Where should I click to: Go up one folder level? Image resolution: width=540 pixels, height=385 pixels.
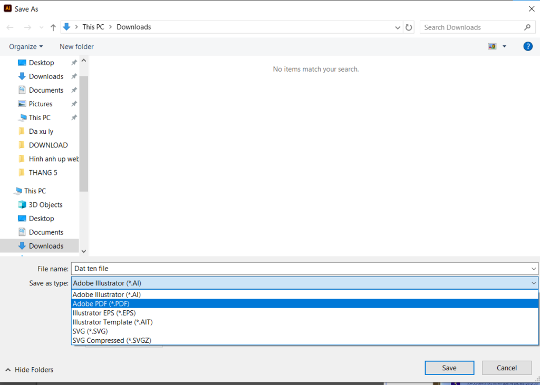[x=53, y=27]
